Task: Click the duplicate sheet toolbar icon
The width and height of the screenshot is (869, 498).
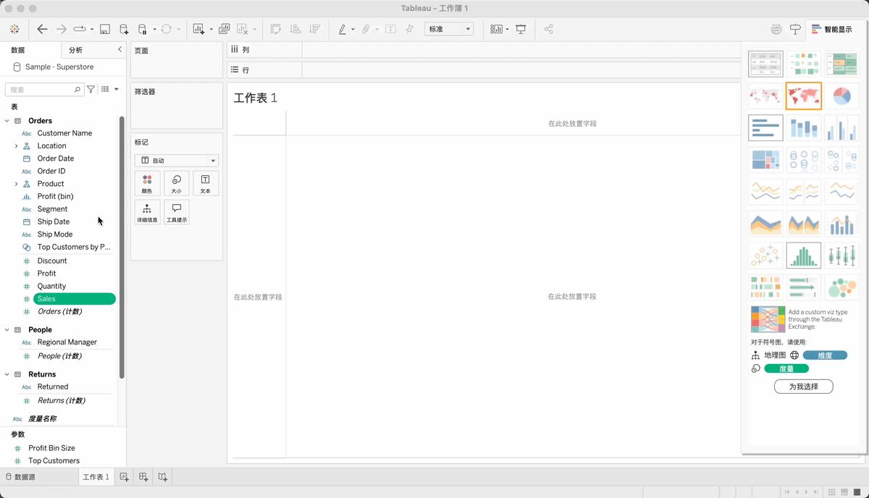Action: pyautogui.click(x=224, y=29)
